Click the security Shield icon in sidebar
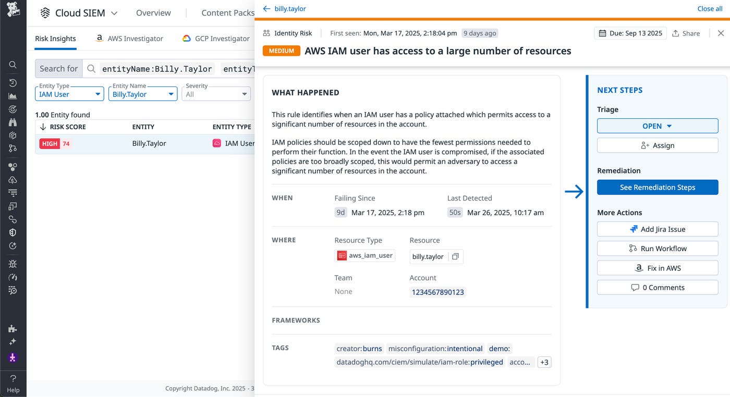The height and width of the screenshot is (397, 730). [13, 231]
